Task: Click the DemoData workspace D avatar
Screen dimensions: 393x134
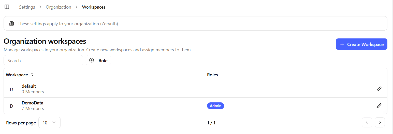Action: (x=11, y=106)
